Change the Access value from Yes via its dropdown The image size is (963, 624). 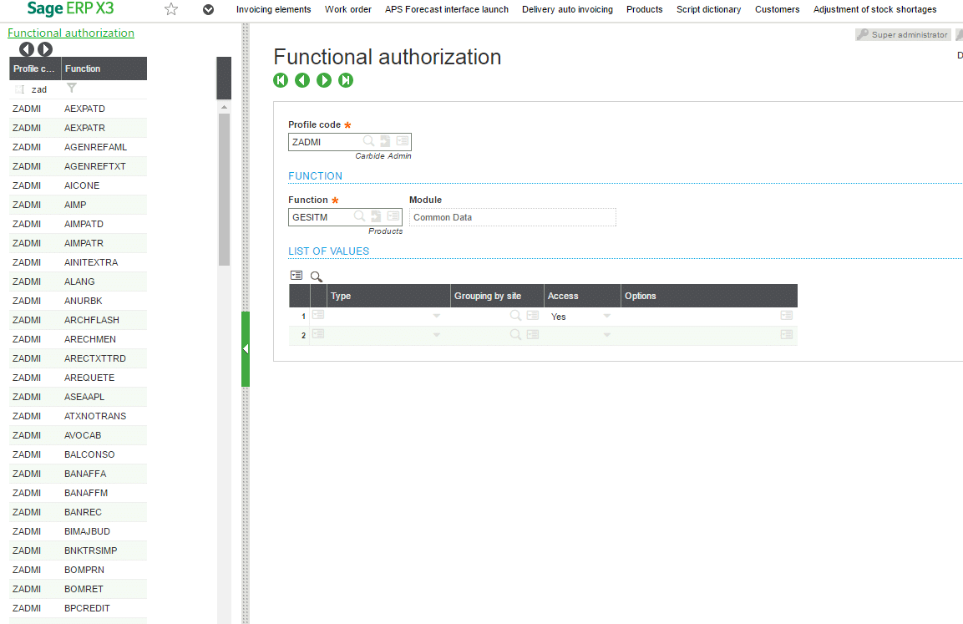pos(607,316)
